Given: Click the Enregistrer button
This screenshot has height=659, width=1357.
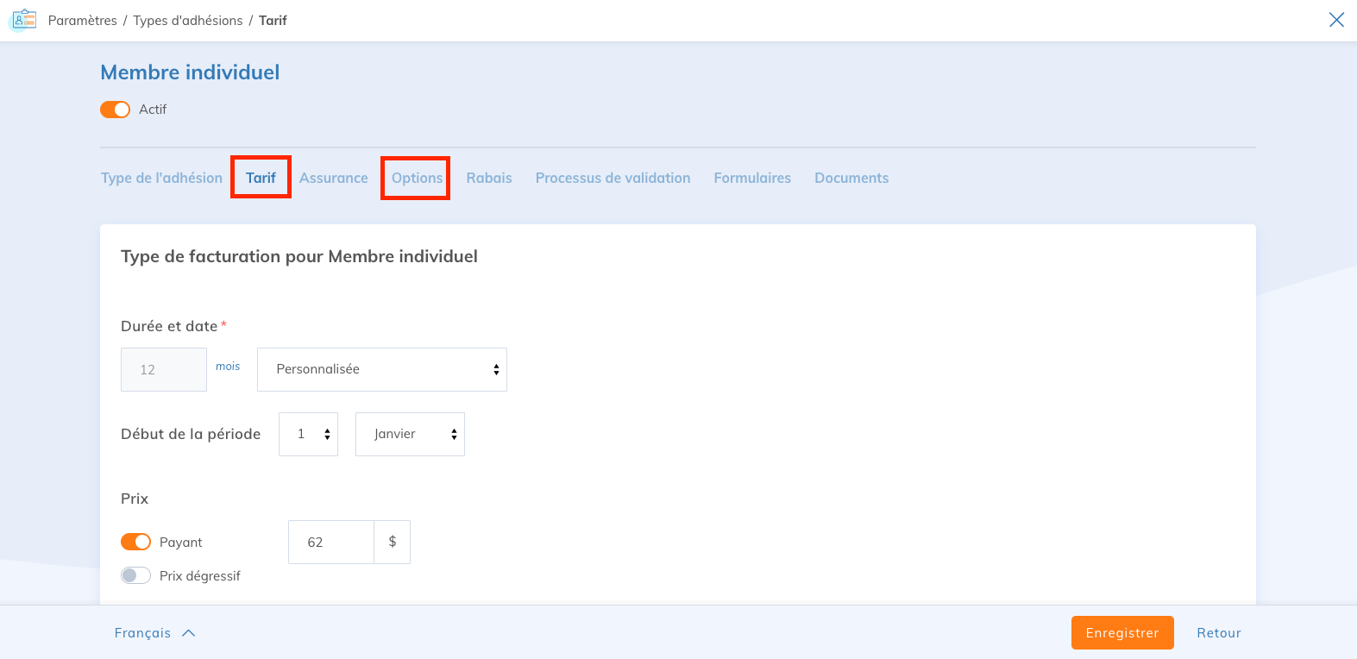Looking at the screenshot, I should tap(1121, 632).
